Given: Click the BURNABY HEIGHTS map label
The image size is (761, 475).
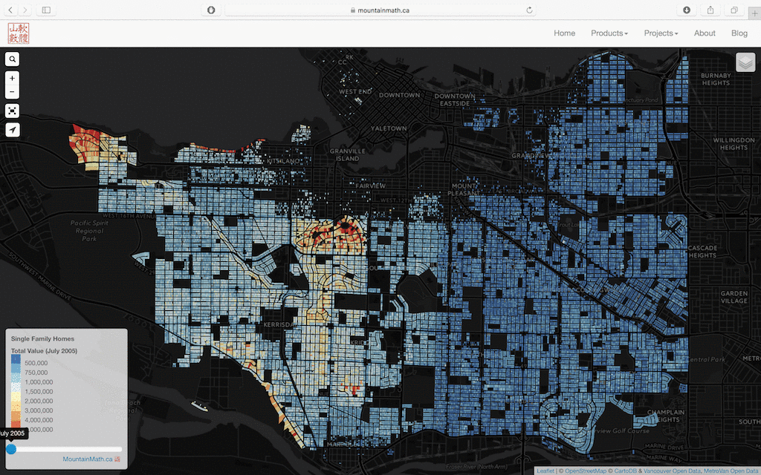Looking at the screenshot, I should [x=716, y=79].
